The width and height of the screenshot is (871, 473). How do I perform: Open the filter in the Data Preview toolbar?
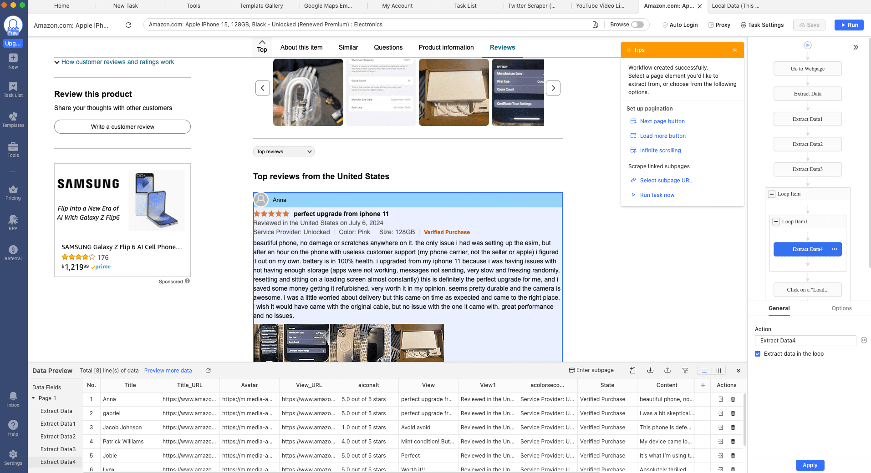coord(685,370)
